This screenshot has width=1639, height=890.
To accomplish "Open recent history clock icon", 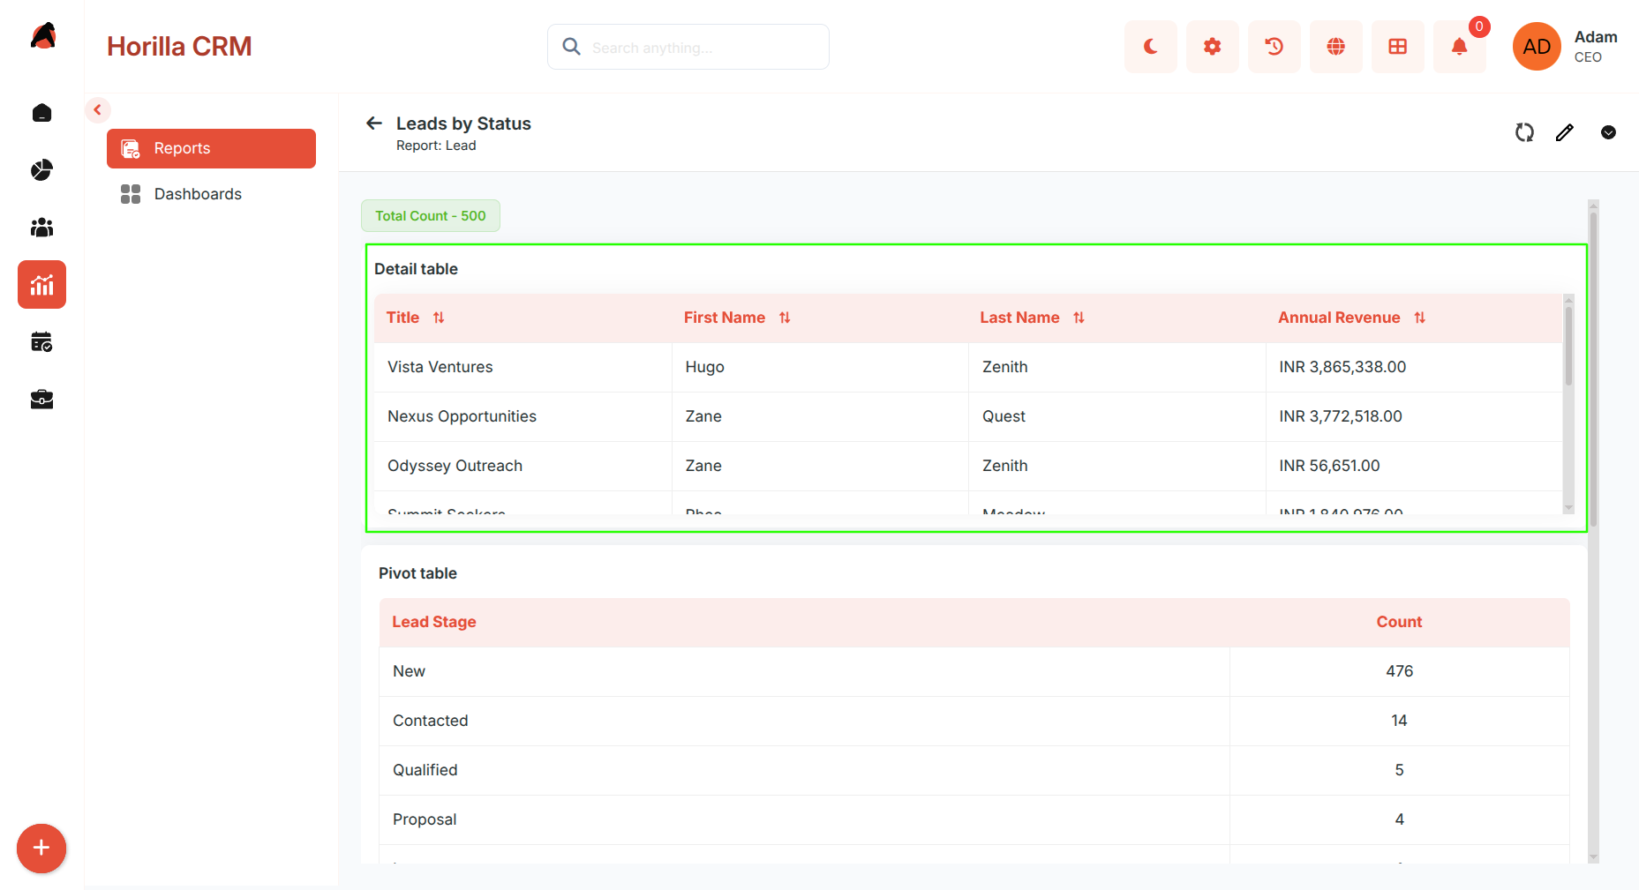I will [x=1274, y=47].
